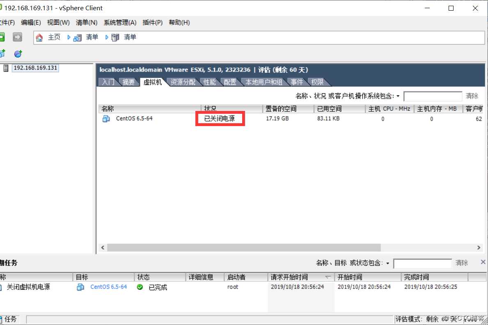Switch to the 资源分配 tab

pyautogui.click(x=183, y=82)
